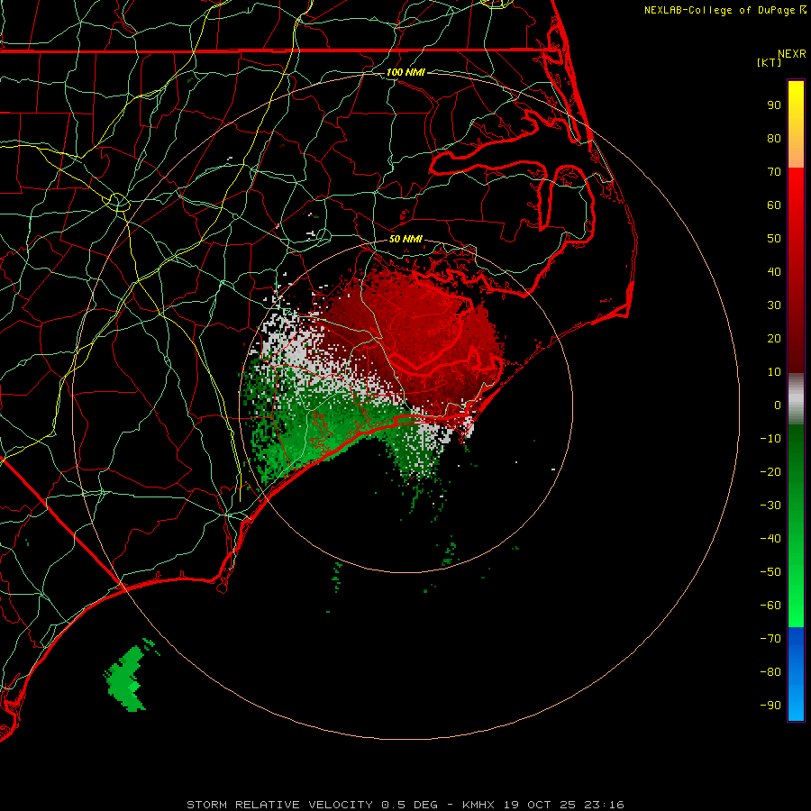
Task: Click the -70 value on velocity scale
Action: point(770,639)
